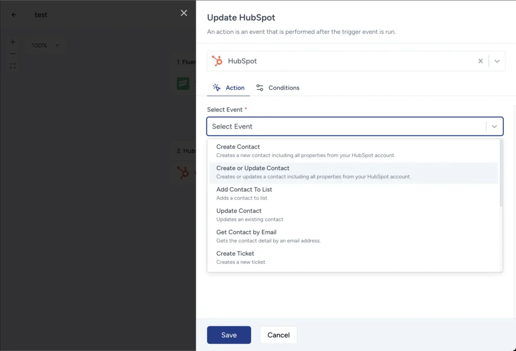Click the green Fluent Forms step icon
This screenshot has height=351, width=516.
click(183, 83)
